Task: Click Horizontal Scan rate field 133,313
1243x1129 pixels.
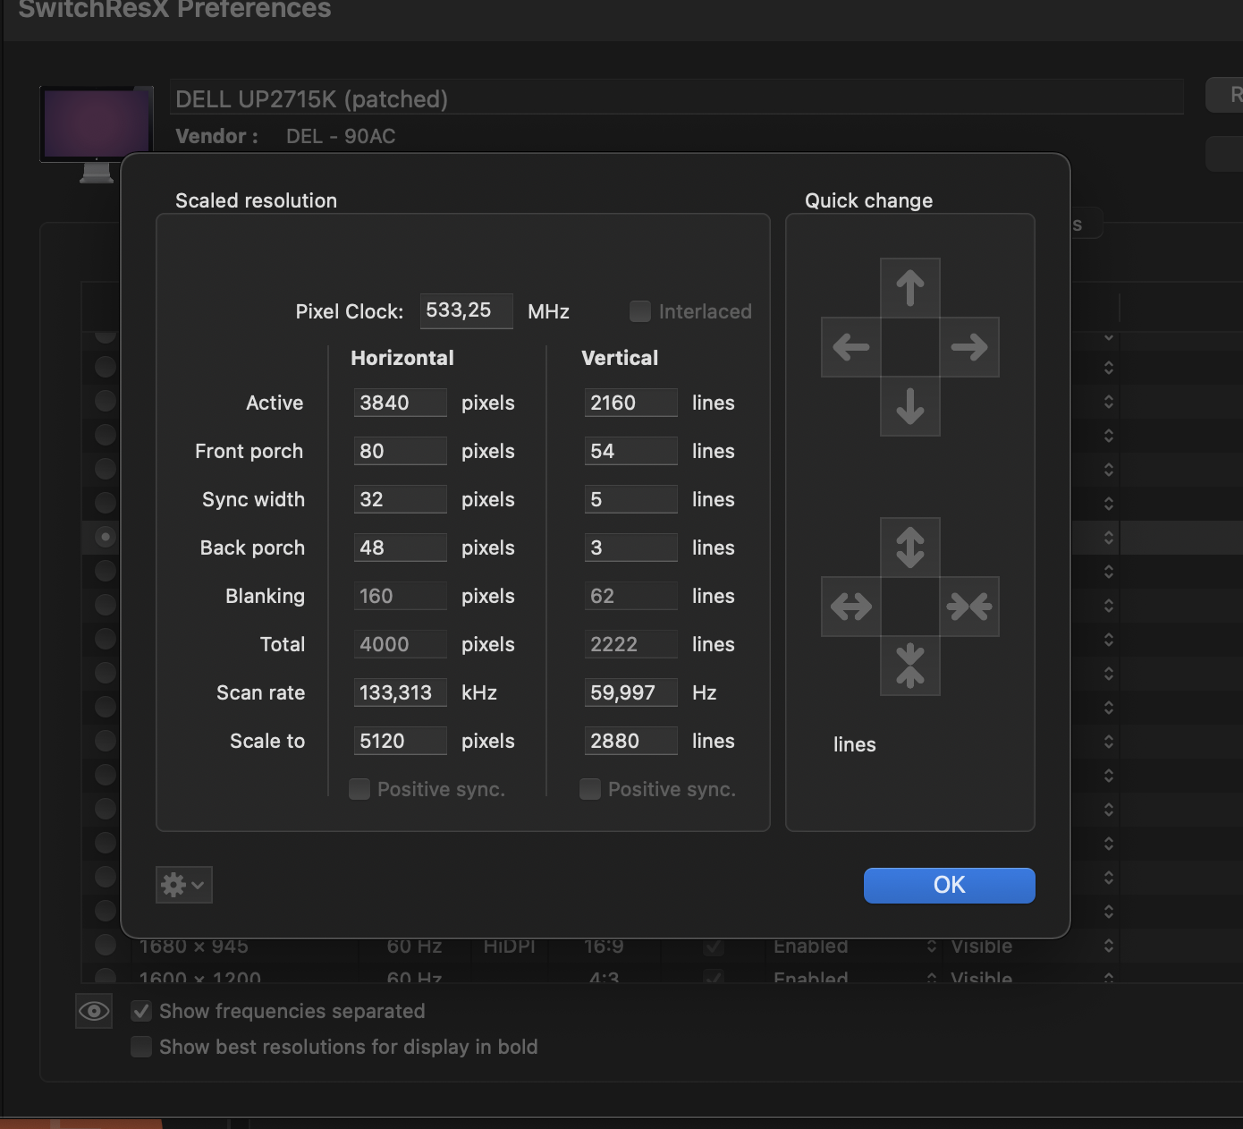Action: pyautogui.click(x=401, y=692)
